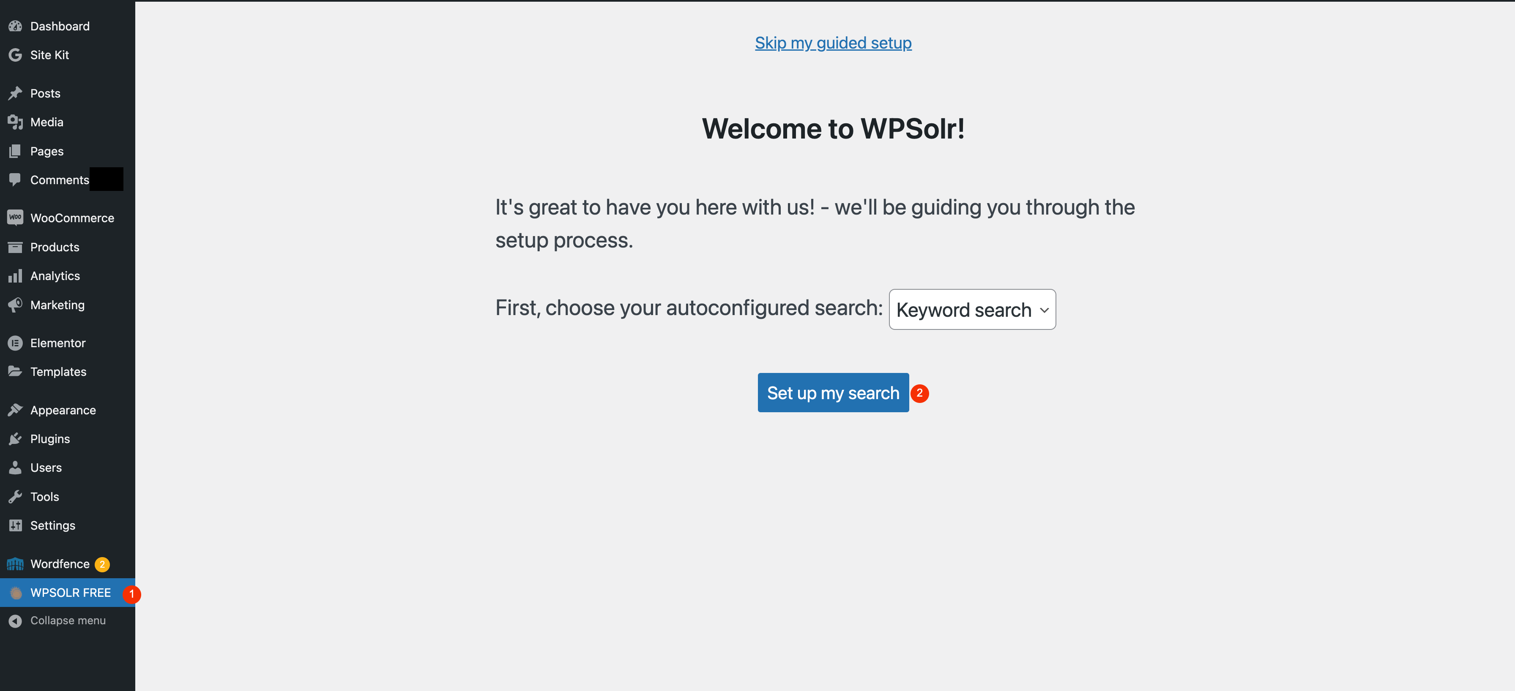Click the Analytics bar chart icon
This screenshot has height=691, width=1515.
click(15, 276)
